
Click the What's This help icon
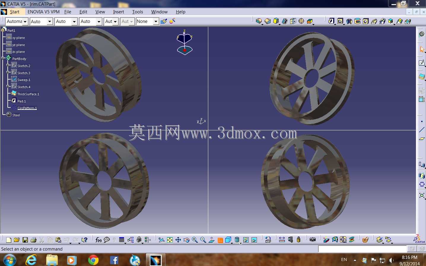click(85, 240)
